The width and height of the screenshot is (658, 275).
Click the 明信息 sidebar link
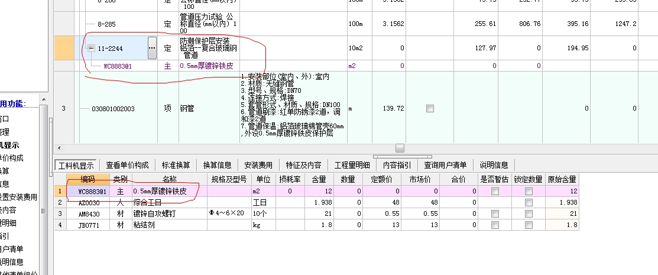pos(12,262)
